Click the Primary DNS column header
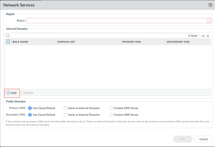The width and height of the screenshot is (215, 147). click(143, 42)
